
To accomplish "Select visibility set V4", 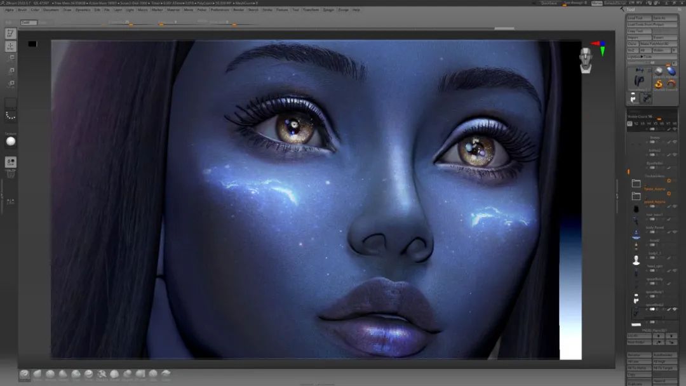I will click(x=649, y=124).
